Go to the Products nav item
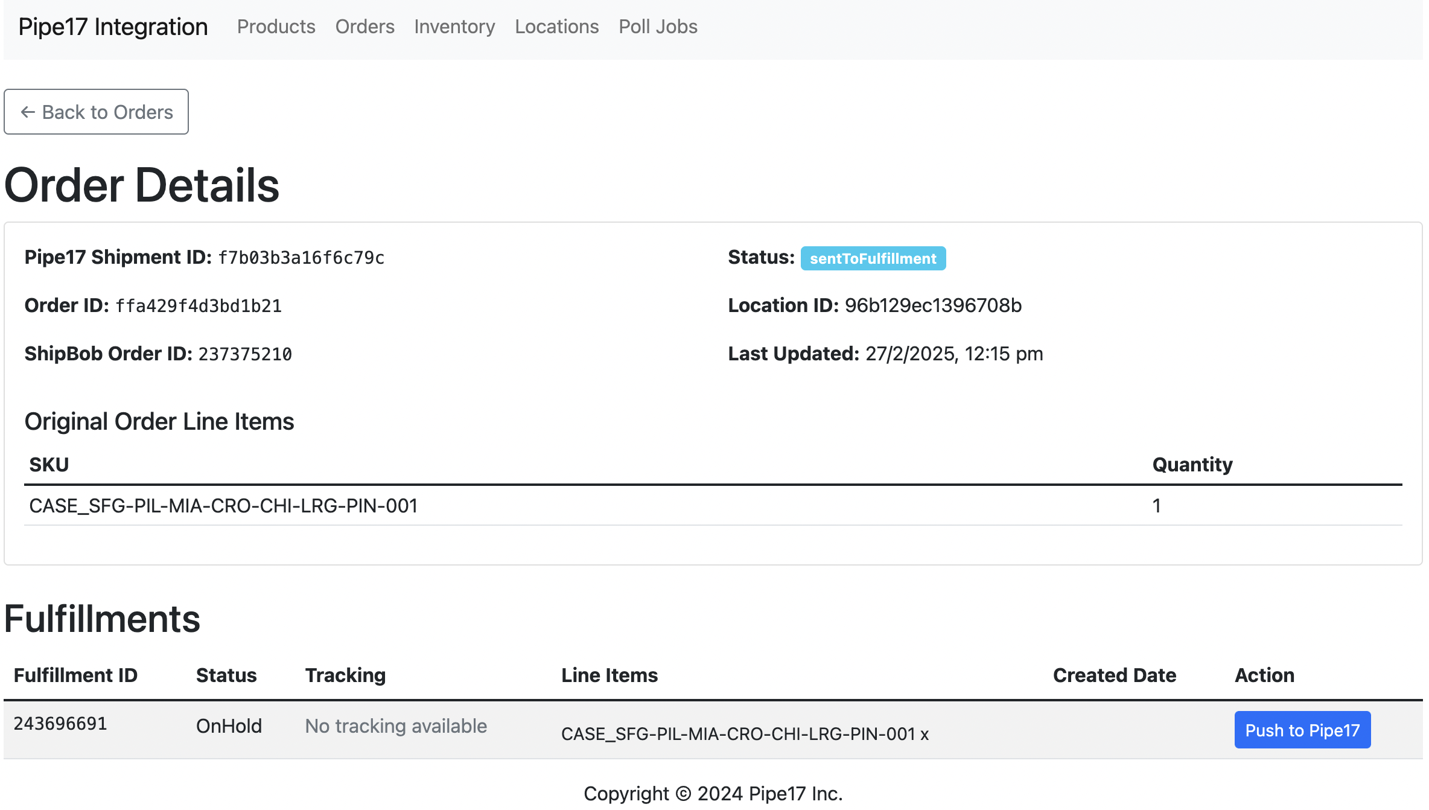1429x810 pixels. pos(276,27)
